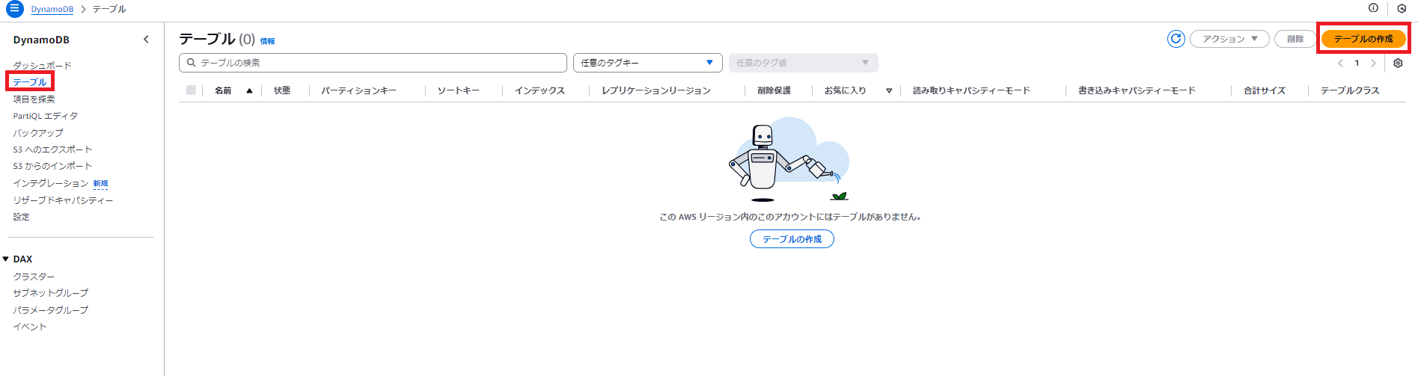This screenshot has height=376, width=1418.
Task: Click the 読み取りキャパシティーモード column header
Action: [x=971, y=90]
